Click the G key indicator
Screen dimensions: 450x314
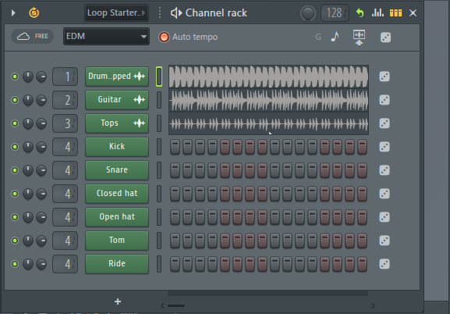click(x=318, y=37)
